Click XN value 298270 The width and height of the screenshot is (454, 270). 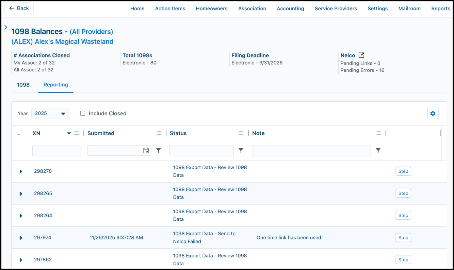click(43, 171)
